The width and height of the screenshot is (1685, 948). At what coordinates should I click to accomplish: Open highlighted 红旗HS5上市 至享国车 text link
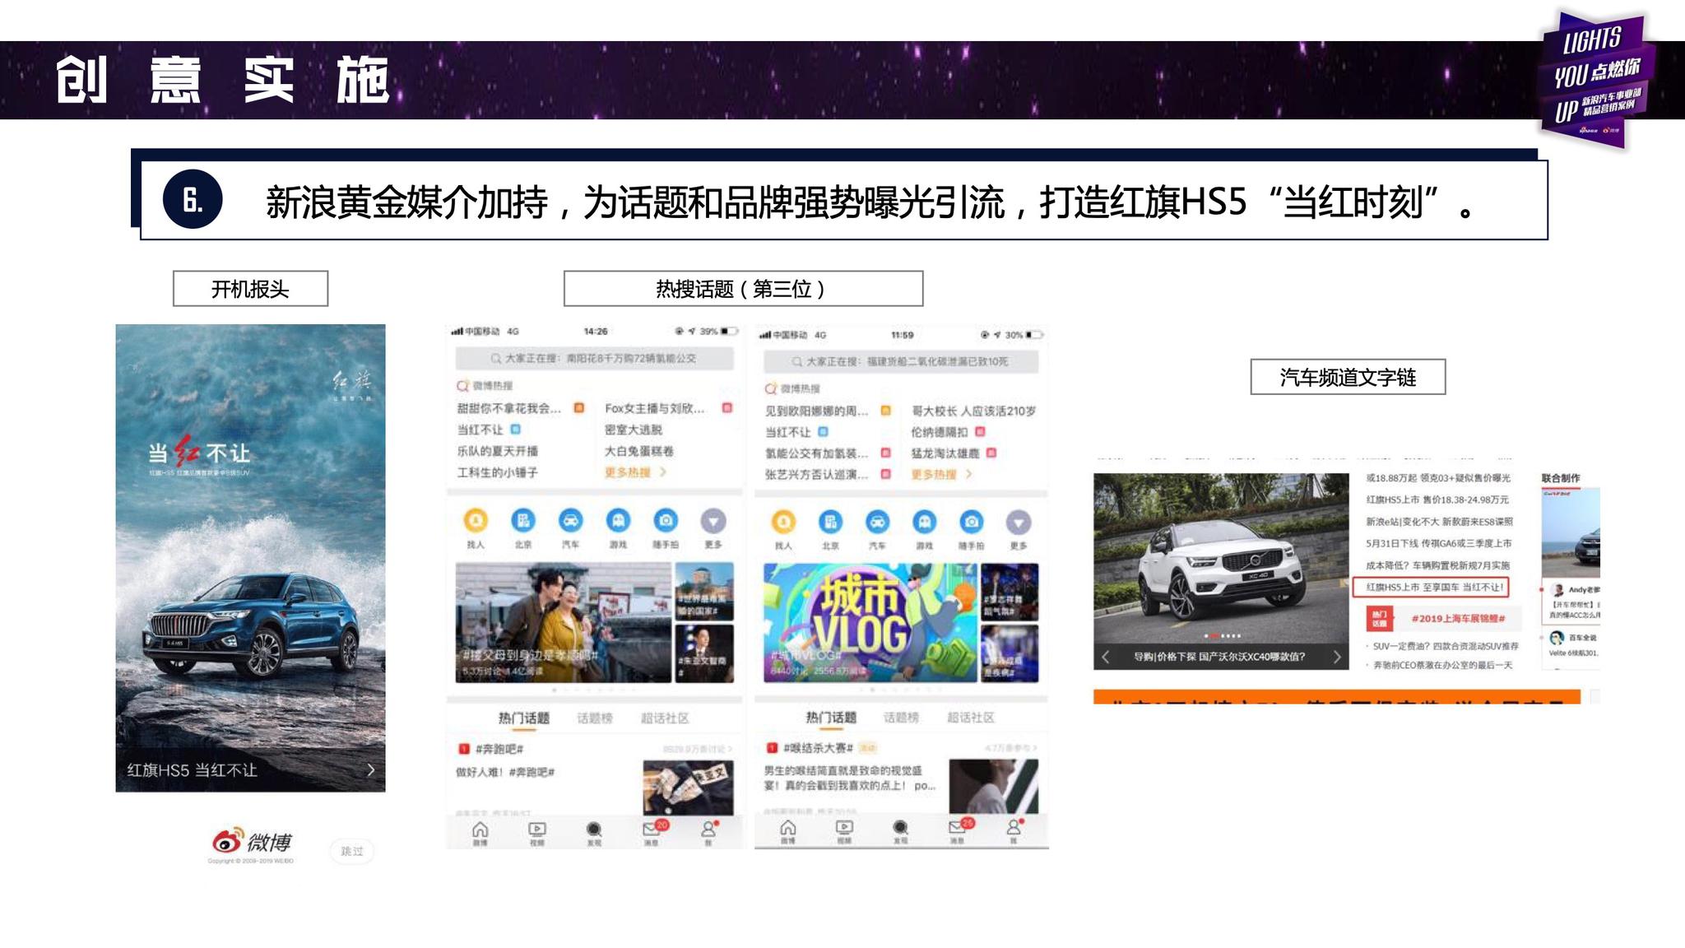click(x=1434, y=587)
